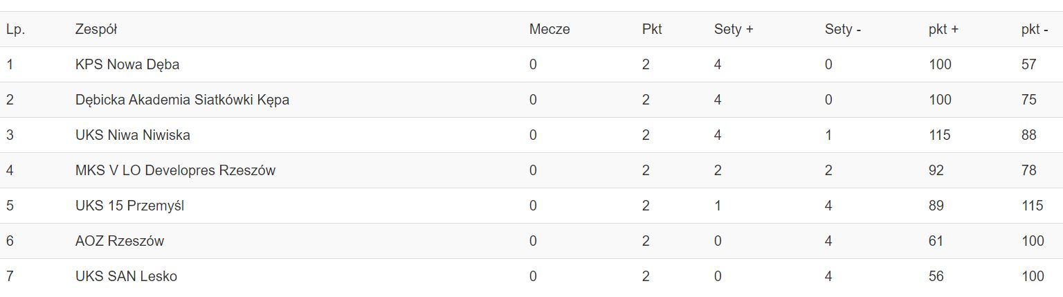Click the pkt - column header

[x=1035, y=29]
